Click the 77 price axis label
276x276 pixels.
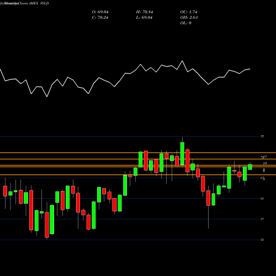[262, 136]
